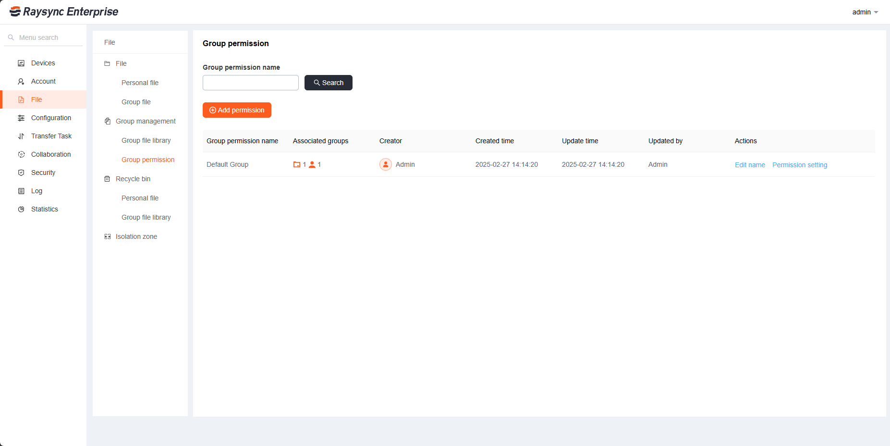Select the highlighted File menu item

pyautogui.click(x=43, y=99)
